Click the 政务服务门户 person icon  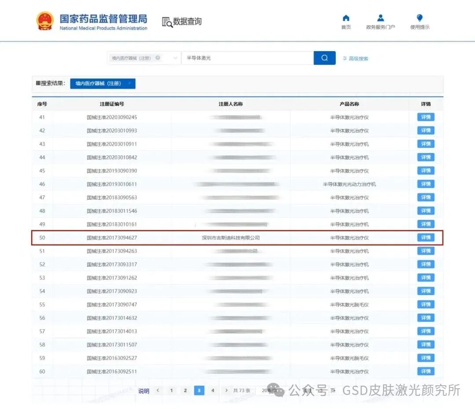tap(380, 18)
